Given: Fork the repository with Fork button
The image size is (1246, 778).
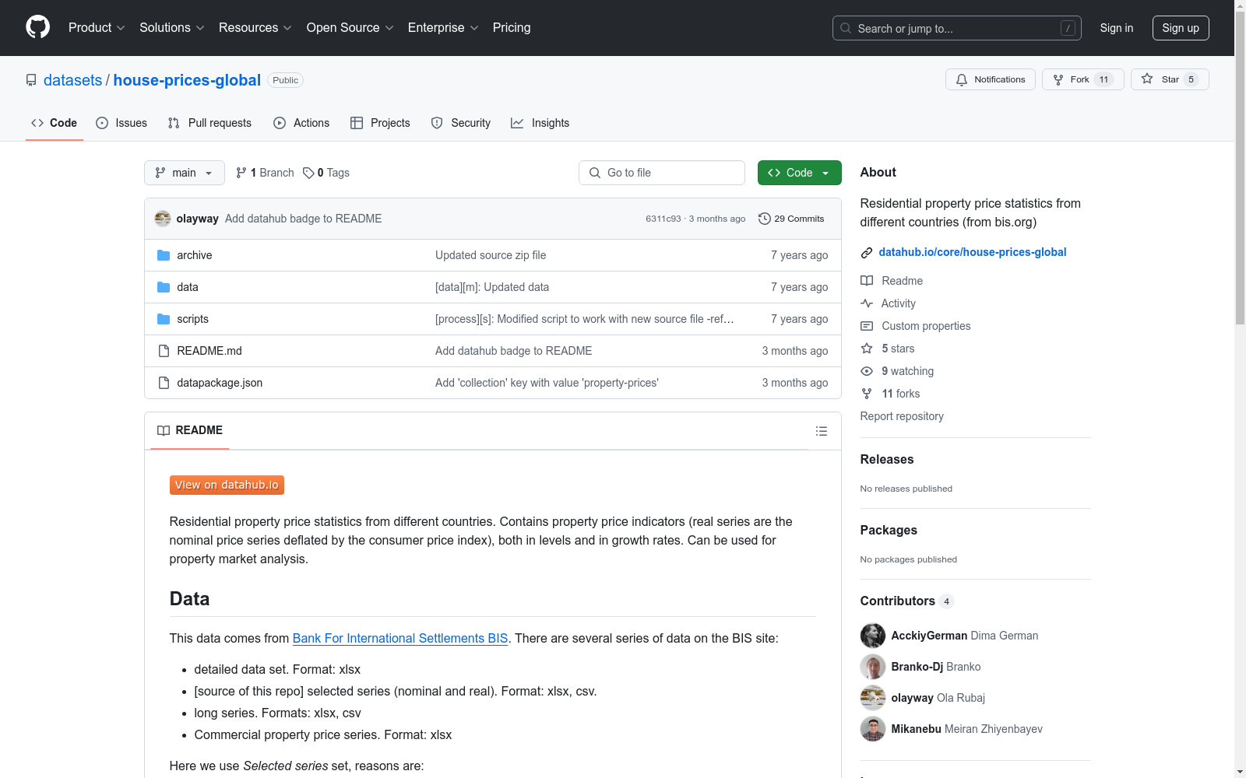Looking at the screenshot, I should (x=1083, y=79).
